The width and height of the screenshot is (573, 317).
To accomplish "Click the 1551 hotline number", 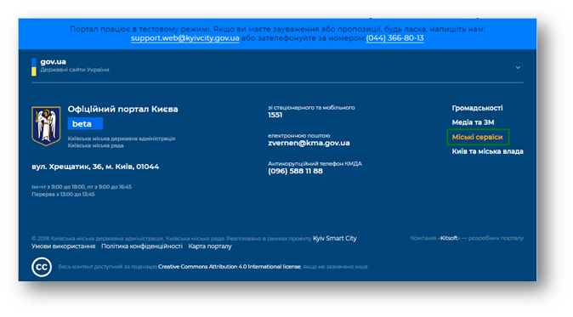I will 275,115.
